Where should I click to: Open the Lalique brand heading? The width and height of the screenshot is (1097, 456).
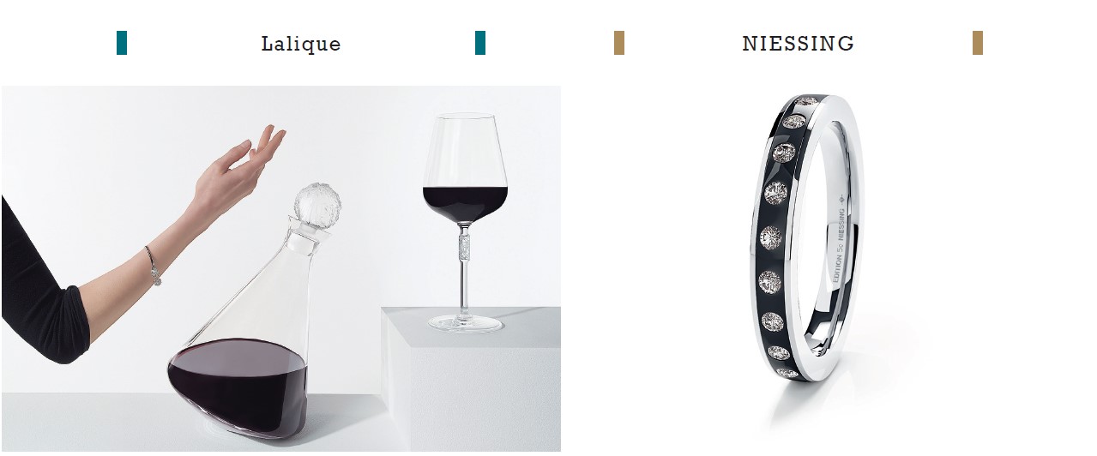coord(301,44)
